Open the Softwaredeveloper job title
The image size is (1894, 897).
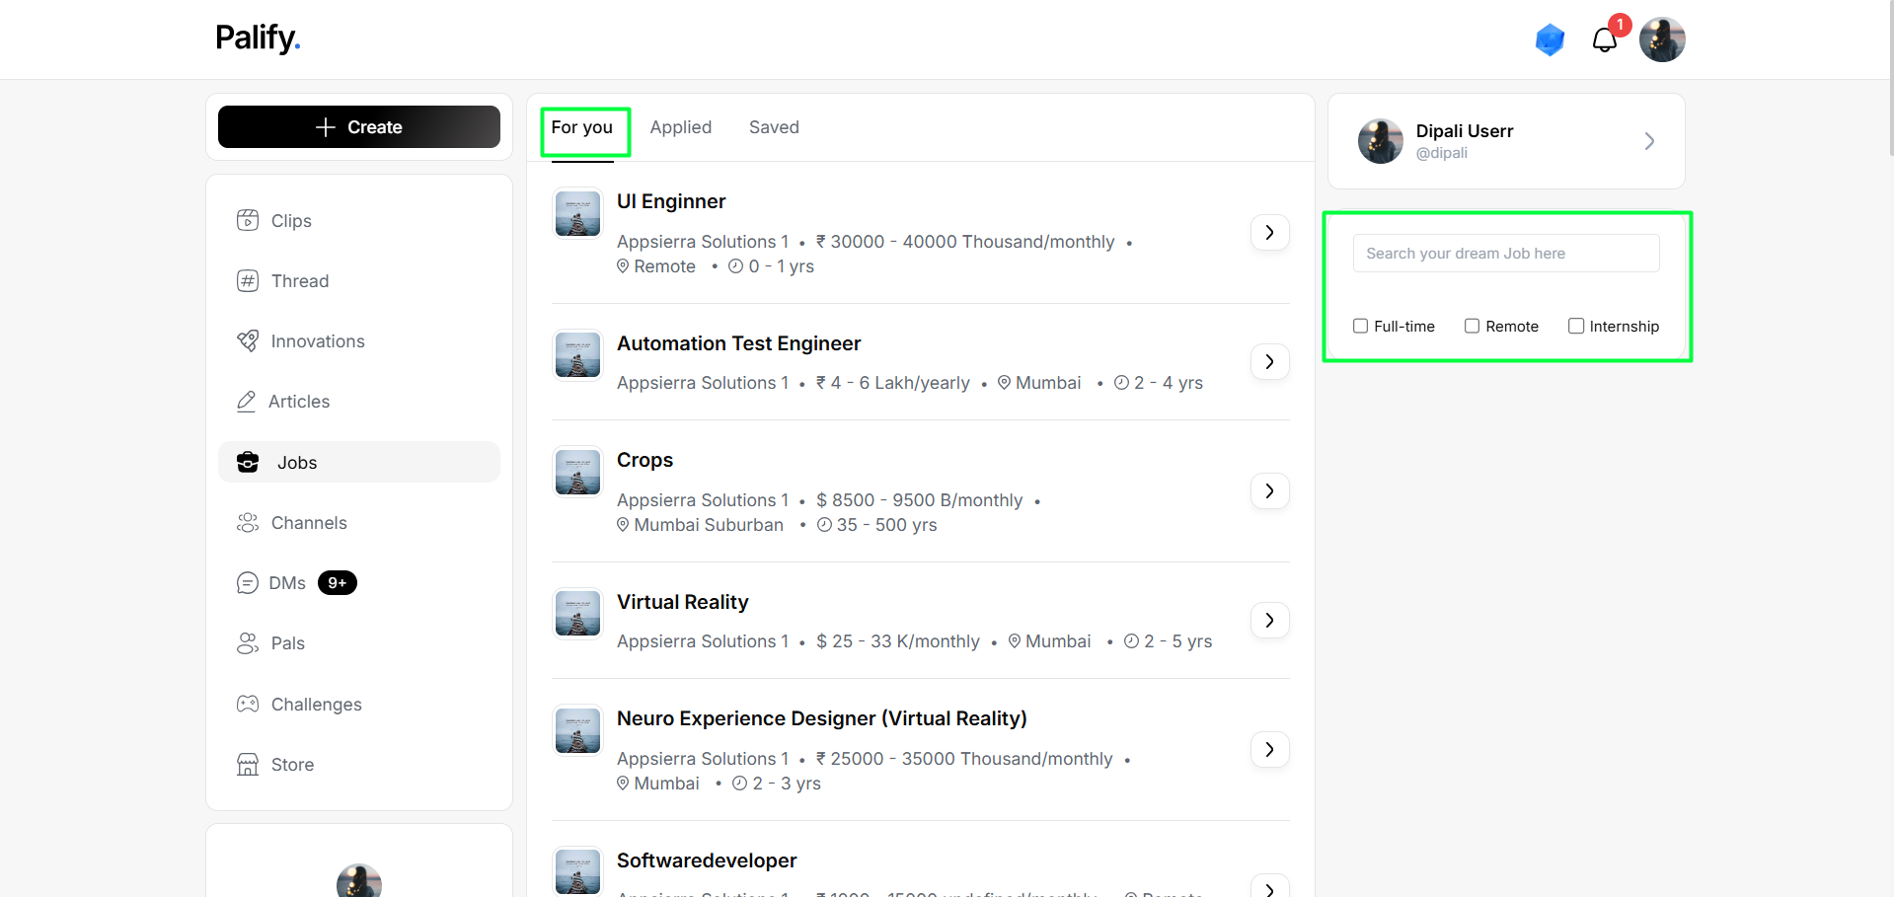[707, 860]
